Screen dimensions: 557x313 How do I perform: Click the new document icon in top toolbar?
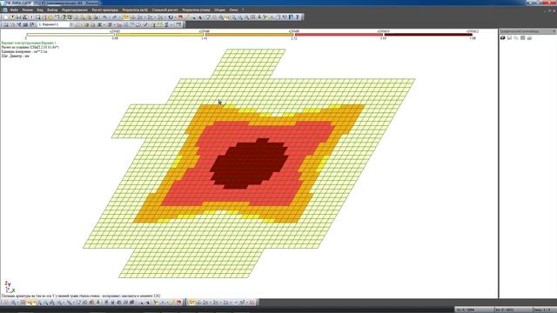pos(6,17)
